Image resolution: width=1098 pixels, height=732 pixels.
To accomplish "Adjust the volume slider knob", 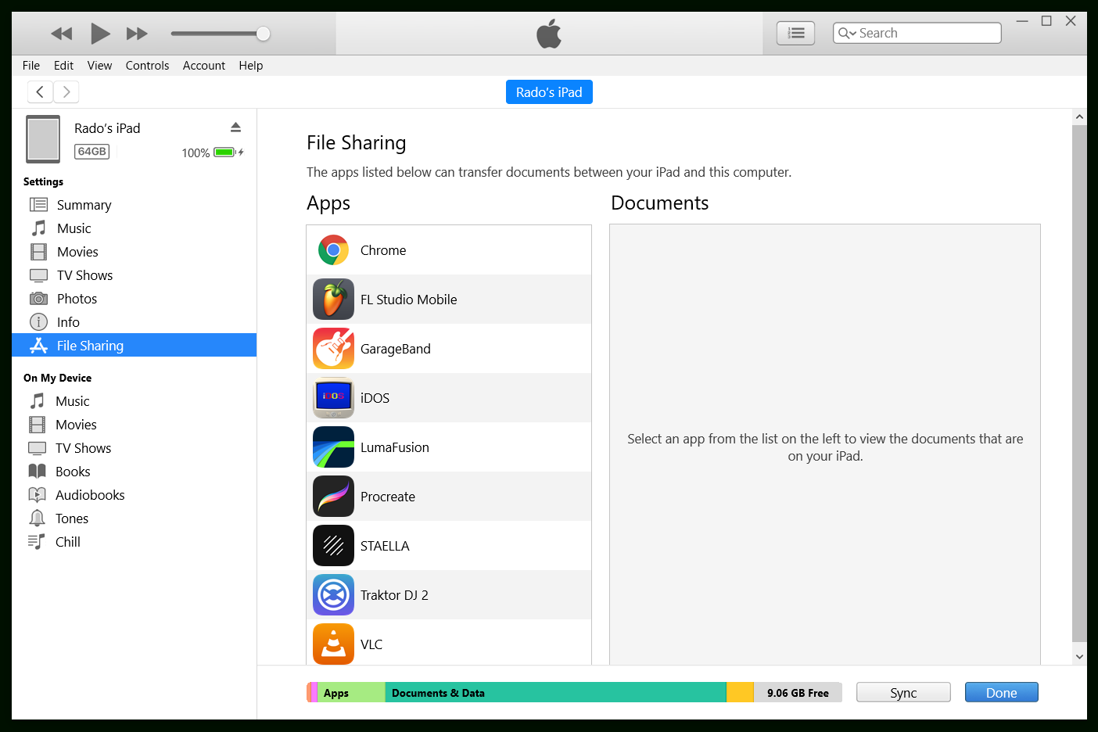I will click(x=264, y=34).
